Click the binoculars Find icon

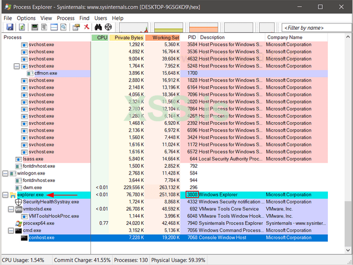tap(98, 27)
